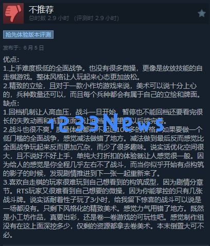Image resolution: width=210 pixels, height=246 pixels.
Task: Click the star award icon
Action: point(202,13)
